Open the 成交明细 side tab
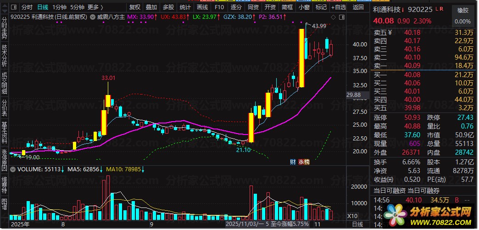This screenshot has width=479, height=230. pos(4,83)
